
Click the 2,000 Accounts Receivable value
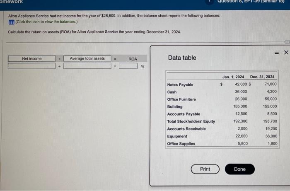click(x=242, y=129)
